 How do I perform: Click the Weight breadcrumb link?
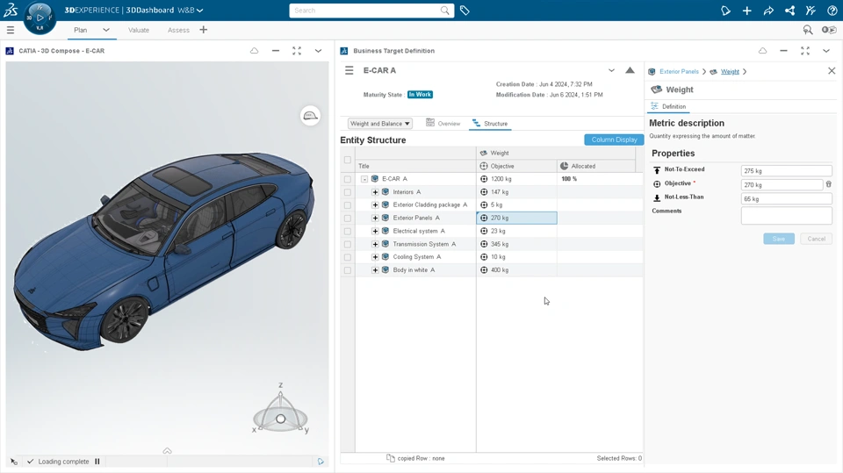click(x=730, y=71)
